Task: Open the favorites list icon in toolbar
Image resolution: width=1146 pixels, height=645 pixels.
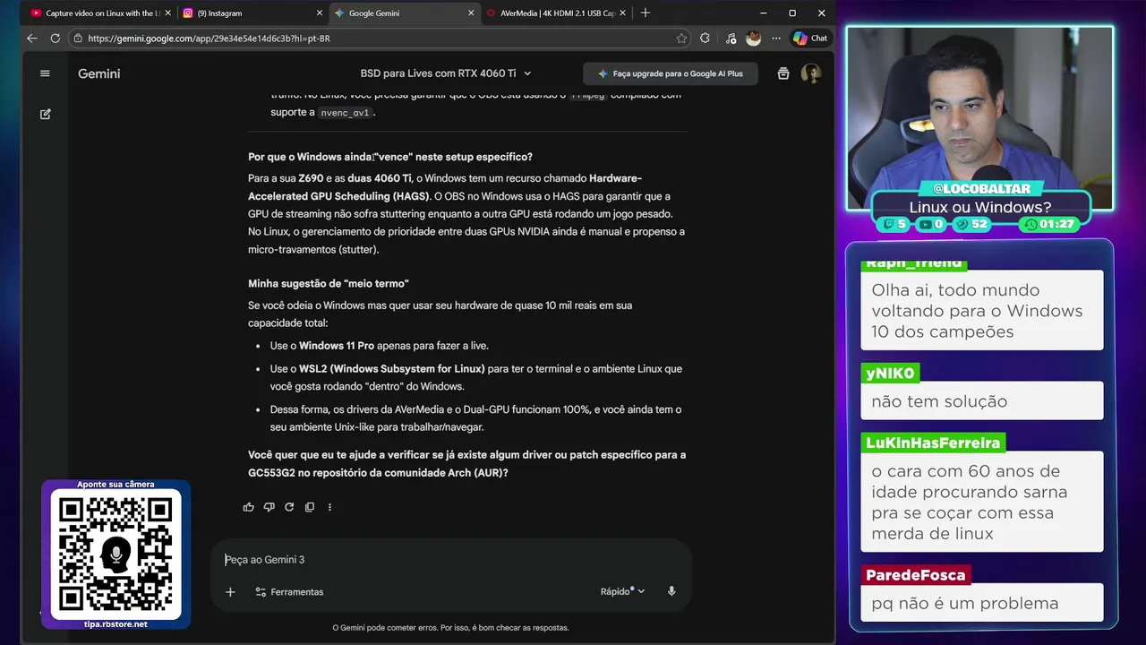Action: (x=731, y=39)
